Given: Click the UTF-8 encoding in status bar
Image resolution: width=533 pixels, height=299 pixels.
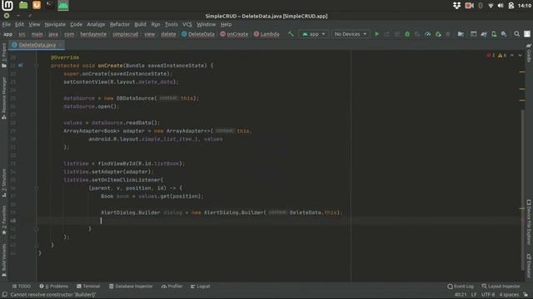Looking at the screenshot, I should tap(488, 295).
